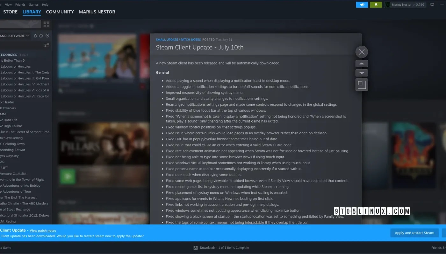Image resolution: width=446 pixels, height=254 pixels.
Task: Switch to the COMMUNITY tab
Action: pos(60,12)
